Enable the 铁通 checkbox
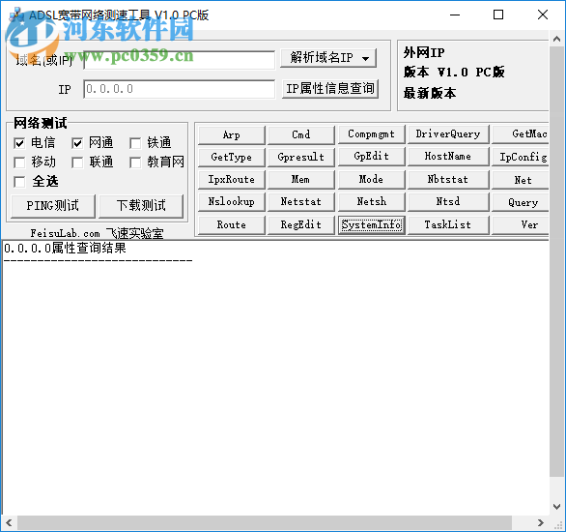The width and height of the screenshot is (566, 532). point(135,143)
